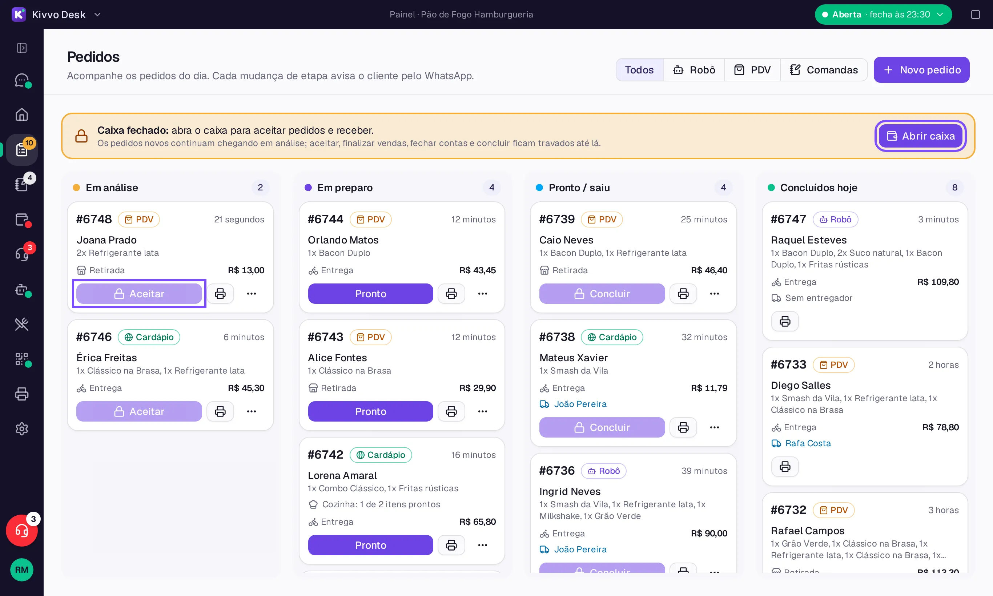This screenshot has height=596, width=993.
Task: Open the menu utensils sidebar icon
Action: pos(22,324)
